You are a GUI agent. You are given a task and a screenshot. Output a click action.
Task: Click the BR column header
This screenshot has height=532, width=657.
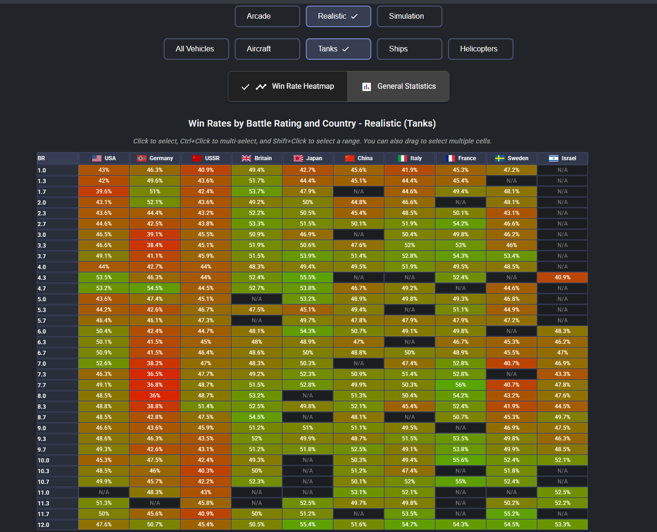58,158
